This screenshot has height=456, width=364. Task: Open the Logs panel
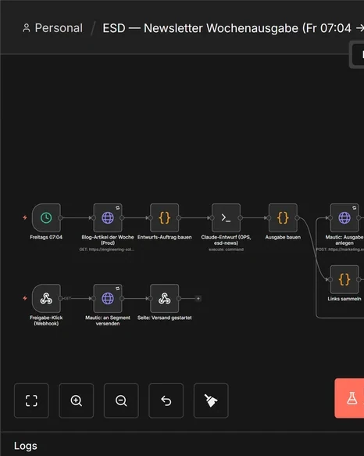pos(26,446)
